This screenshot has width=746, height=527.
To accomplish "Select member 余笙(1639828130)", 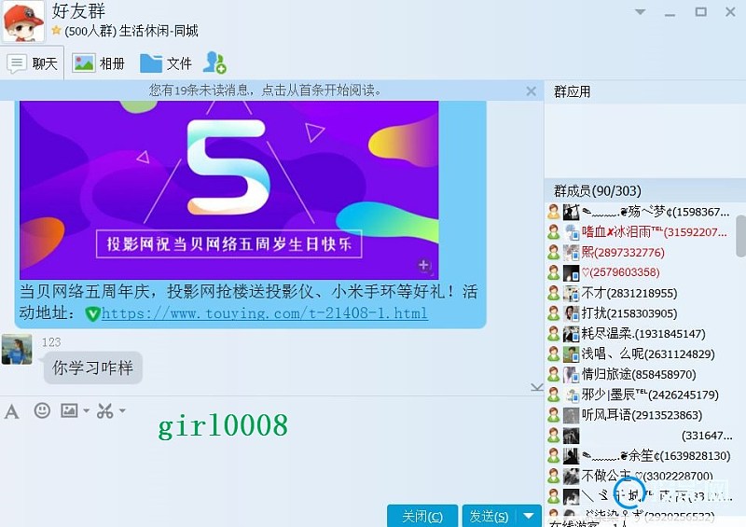I will [642, 455].
